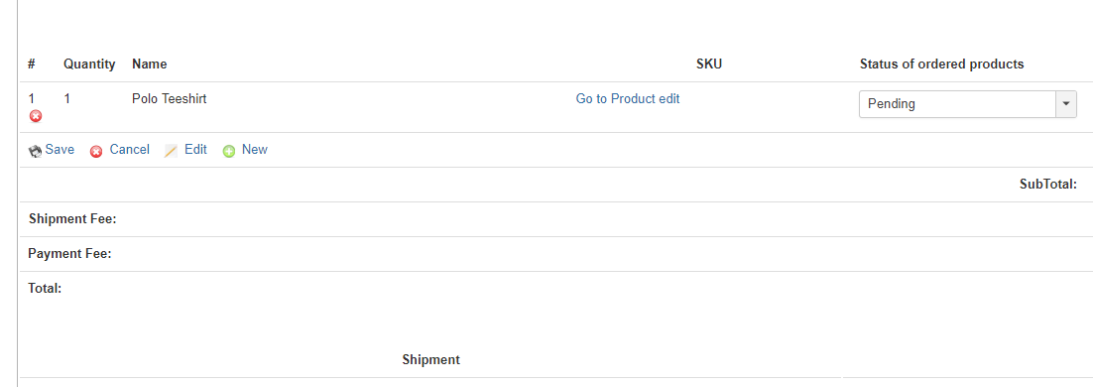This screenshot has height=387, width=1093.
Task: Click the Name column header
Action: (x=149, y=64)
